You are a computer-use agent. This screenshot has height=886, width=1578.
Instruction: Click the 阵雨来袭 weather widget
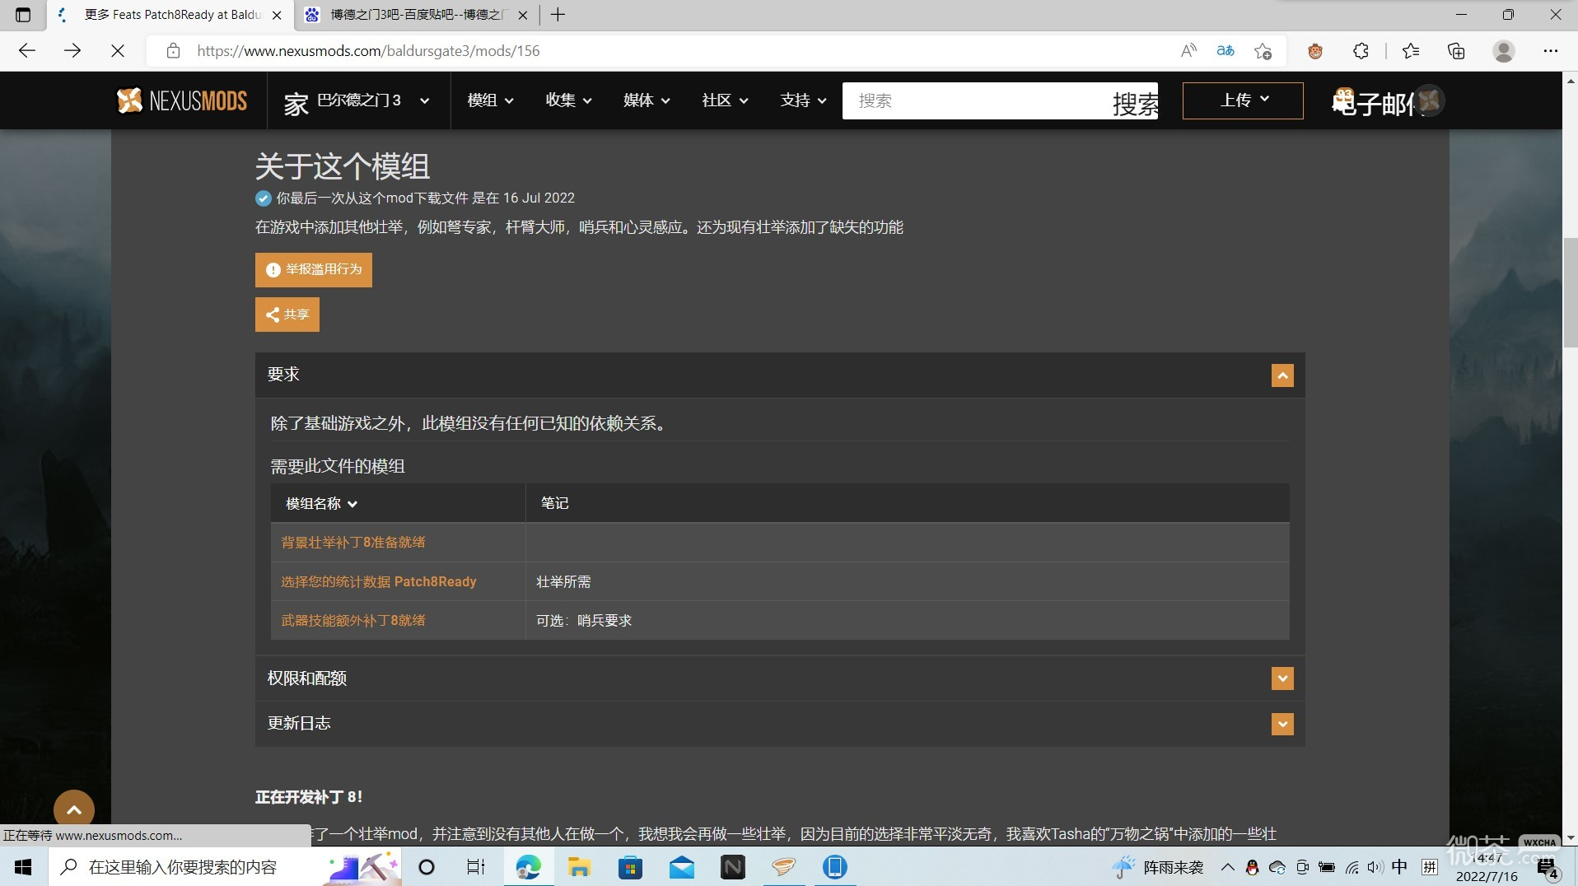point(1157,867)
